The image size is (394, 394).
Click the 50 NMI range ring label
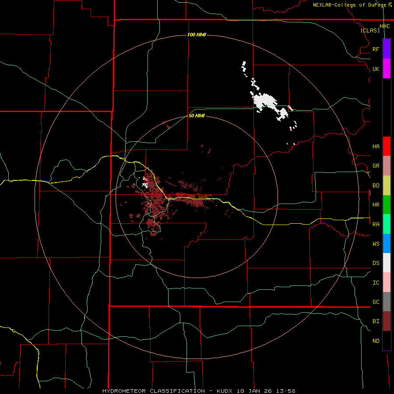pyautogui.click(x=197, y=116)
